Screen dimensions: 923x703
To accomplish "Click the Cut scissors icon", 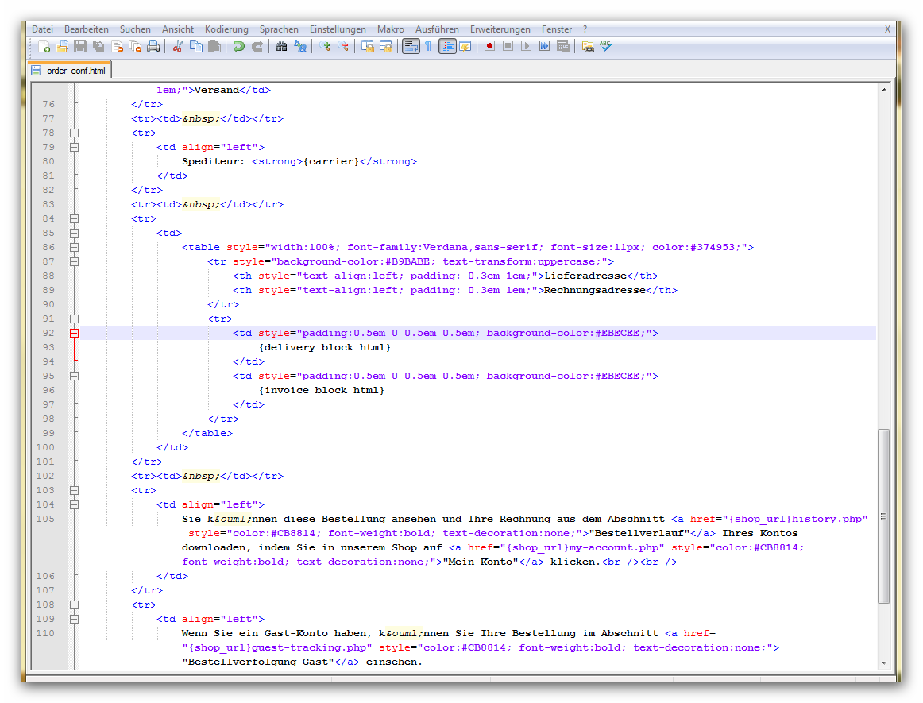I will tap(178, 47).
